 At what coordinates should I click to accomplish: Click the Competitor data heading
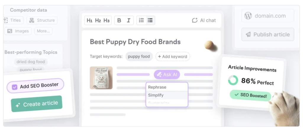click(28, 10)
